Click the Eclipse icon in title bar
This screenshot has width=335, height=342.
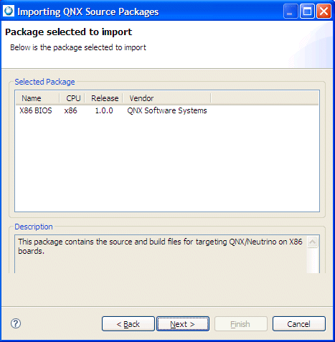click(9, 11)
